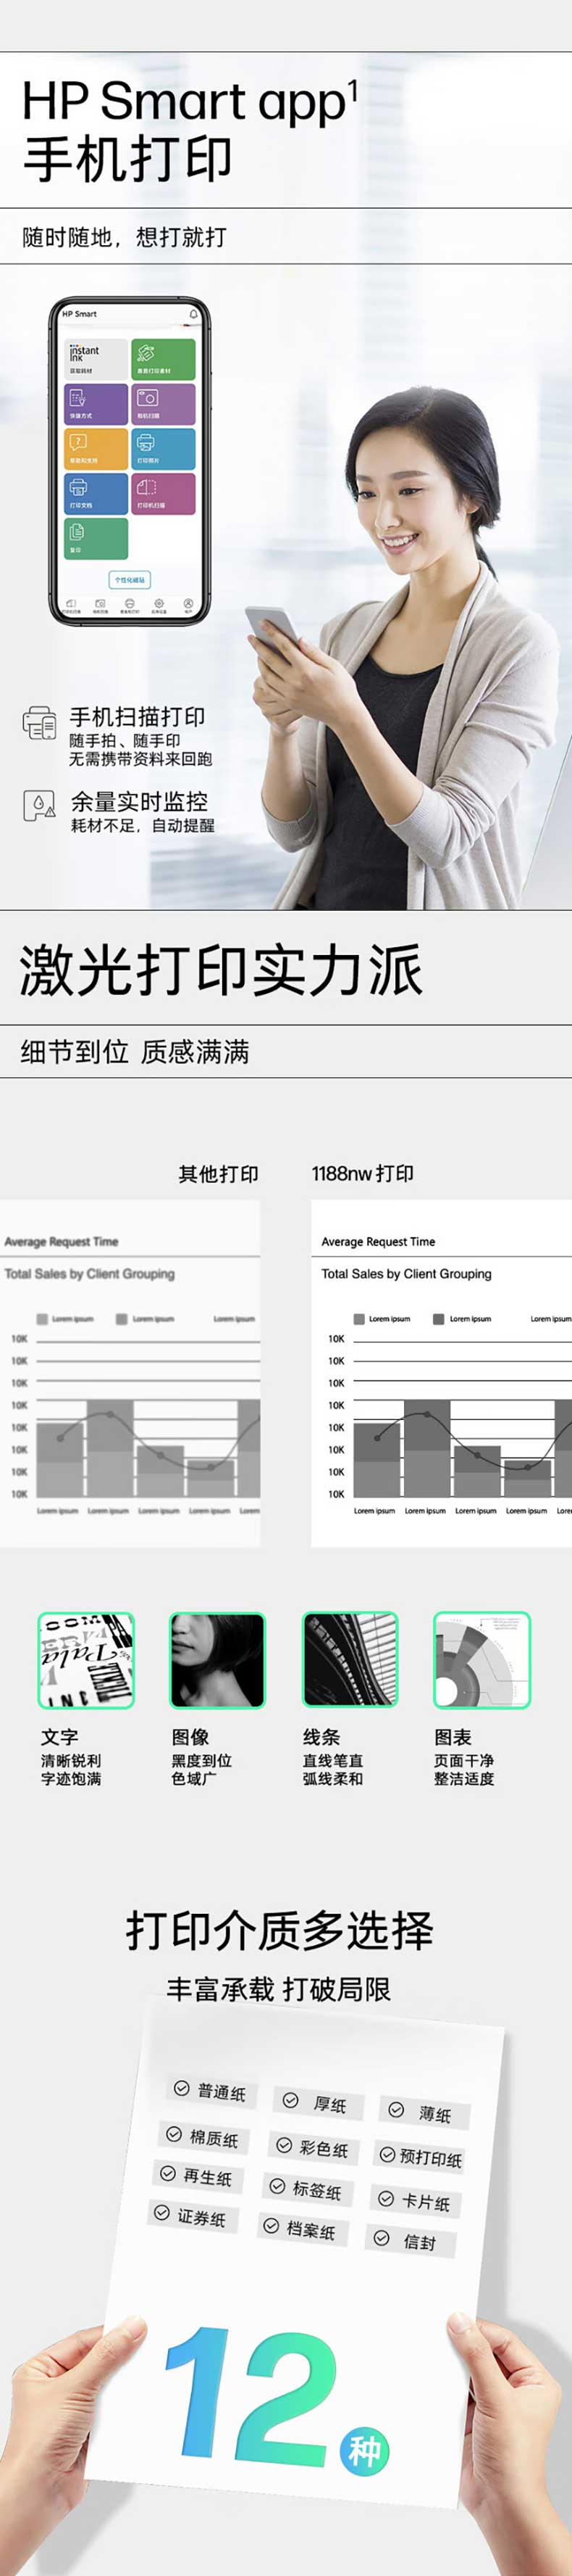Screen dimensions: 572x2576
Task: Tap the notification bell in HP Smart
Action: (x=193, y=314)
